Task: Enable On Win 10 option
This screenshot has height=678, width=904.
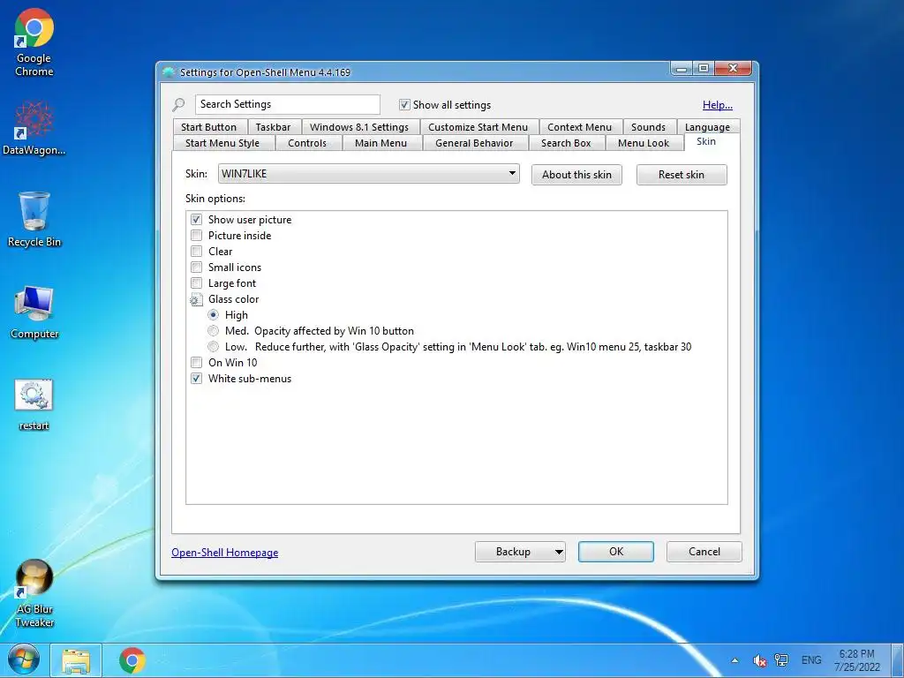Action: point(197,363)
